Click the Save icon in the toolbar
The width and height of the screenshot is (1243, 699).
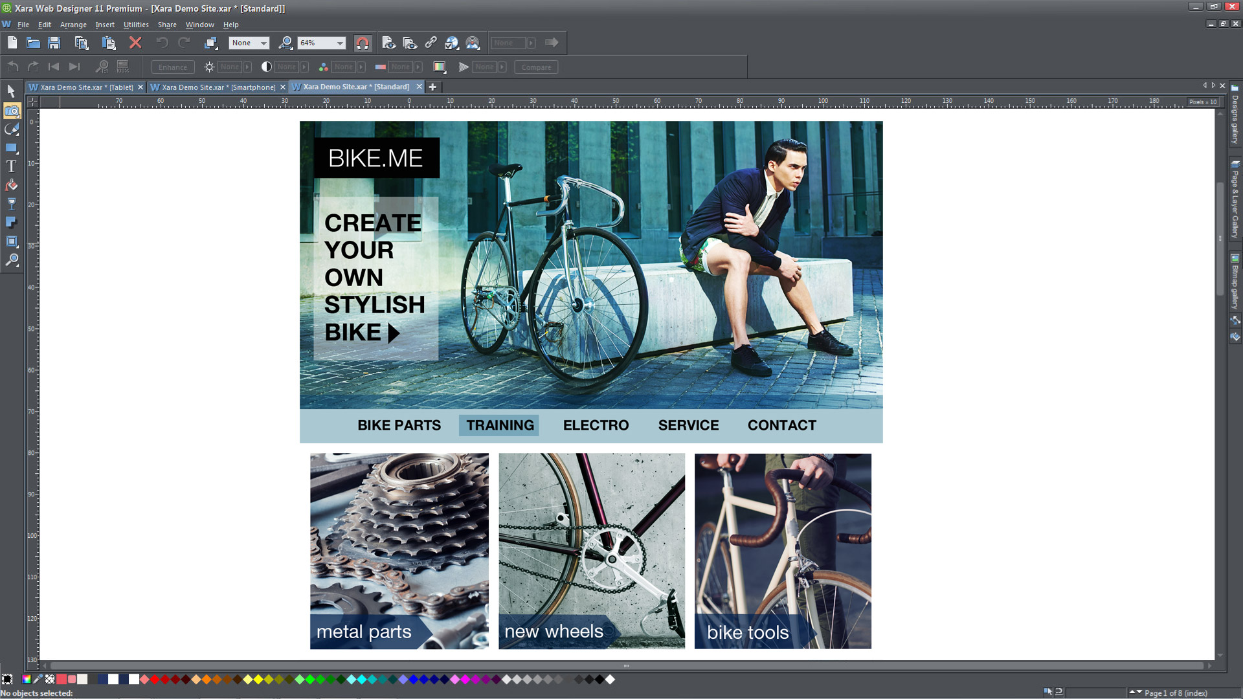tap(54, 43)
